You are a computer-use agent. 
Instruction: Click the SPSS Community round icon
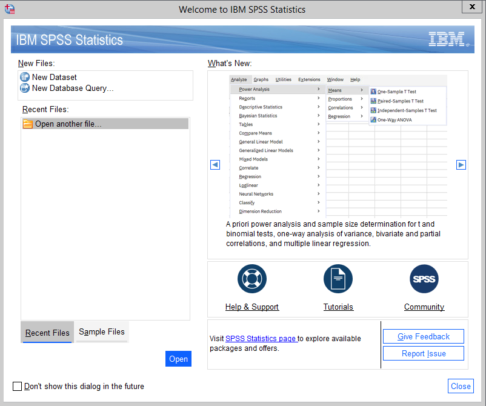point(424,279)
